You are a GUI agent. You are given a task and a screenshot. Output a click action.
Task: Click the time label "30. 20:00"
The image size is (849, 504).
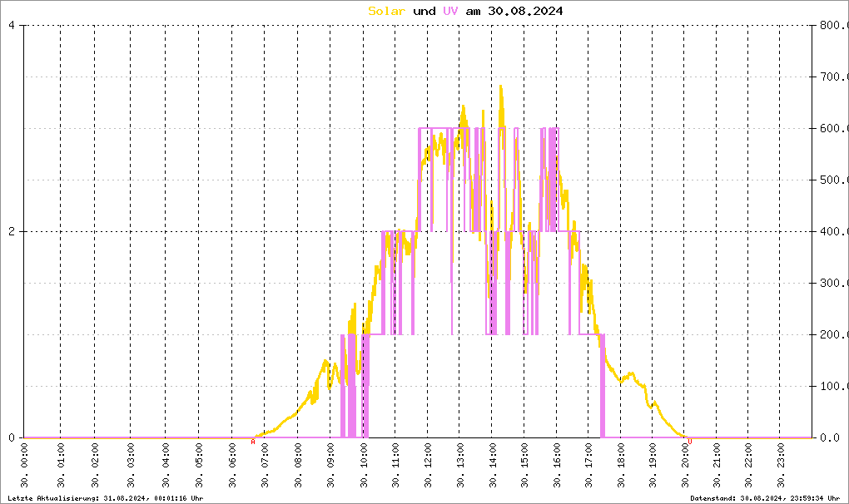(685, 465)
